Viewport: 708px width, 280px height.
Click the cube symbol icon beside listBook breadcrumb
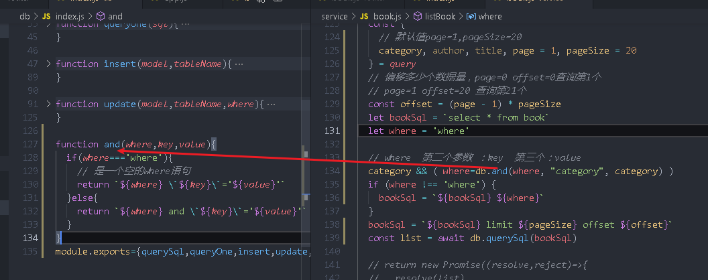418,16
